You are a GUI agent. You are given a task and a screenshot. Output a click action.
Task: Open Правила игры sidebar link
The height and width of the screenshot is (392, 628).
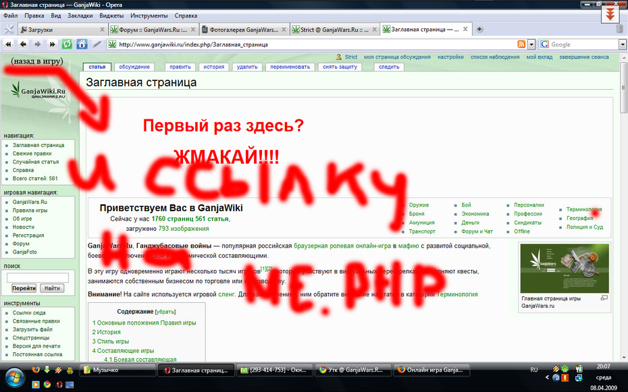point(30,211)
